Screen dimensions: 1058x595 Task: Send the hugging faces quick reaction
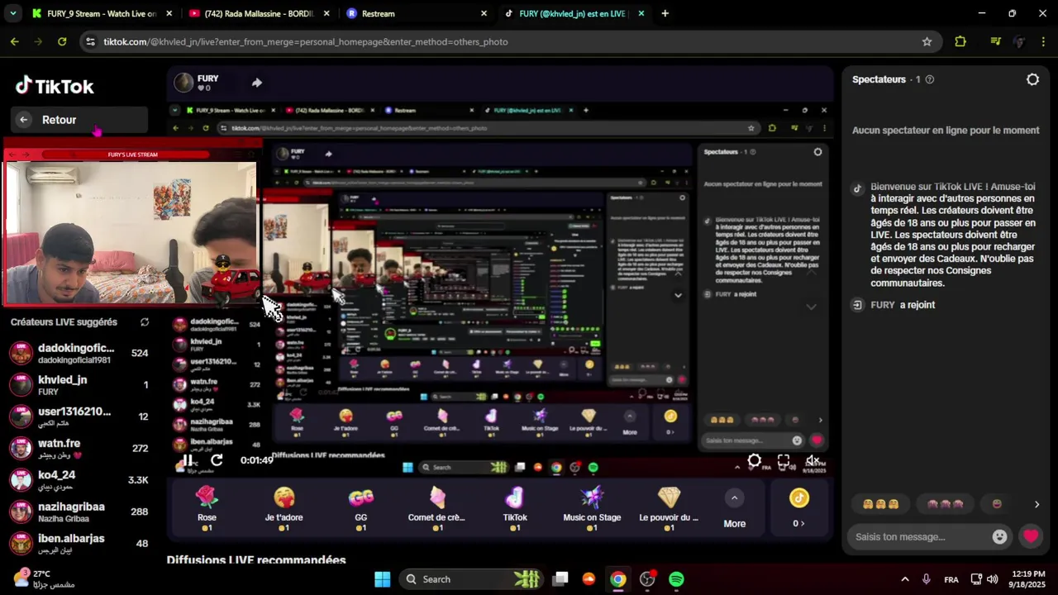(x=880, y=504)
